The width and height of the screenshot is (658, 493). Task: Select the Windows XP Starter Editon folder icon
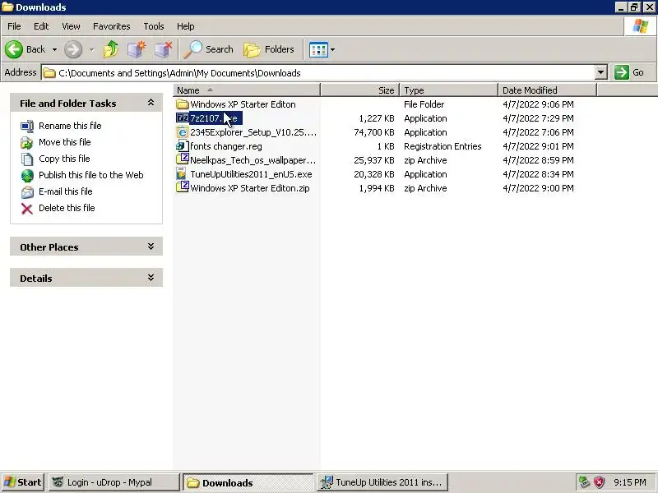[x=182, y=104]
